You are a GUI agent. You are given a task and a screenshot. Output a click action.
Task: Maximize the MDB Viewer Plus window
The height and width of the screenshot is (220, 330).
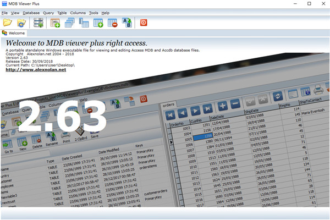tap(309, 4)
